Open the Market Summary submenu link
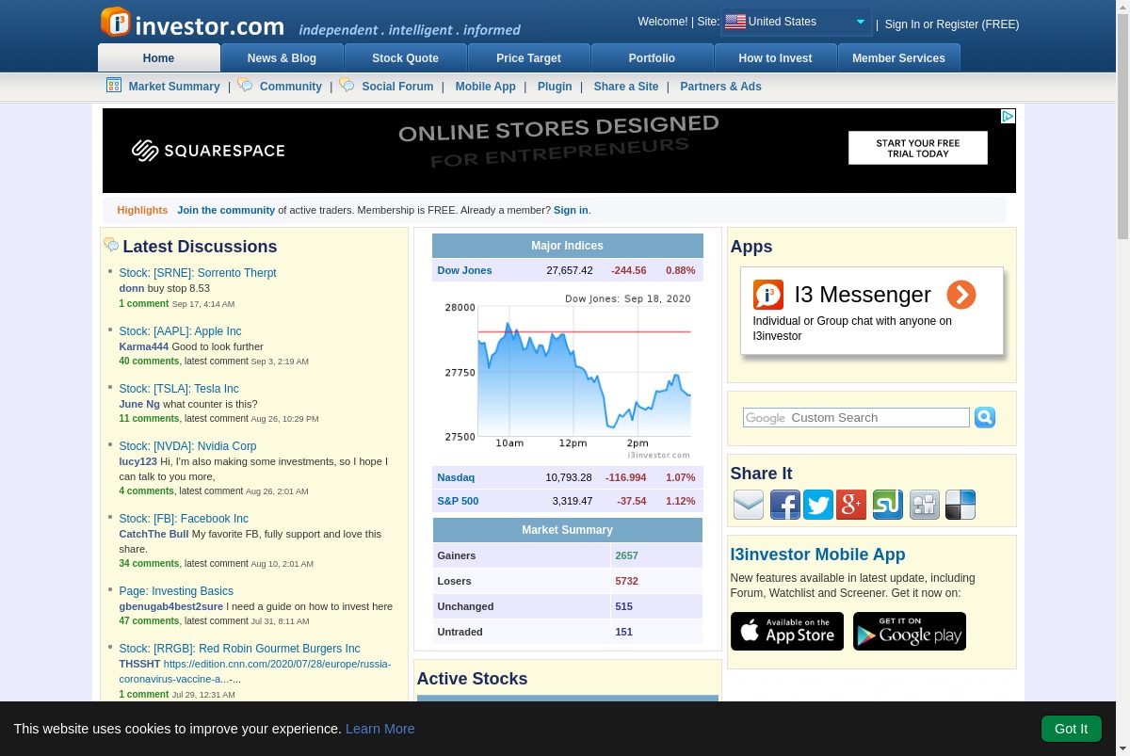This screenshot has width=1130, height=756. (174, 86)
